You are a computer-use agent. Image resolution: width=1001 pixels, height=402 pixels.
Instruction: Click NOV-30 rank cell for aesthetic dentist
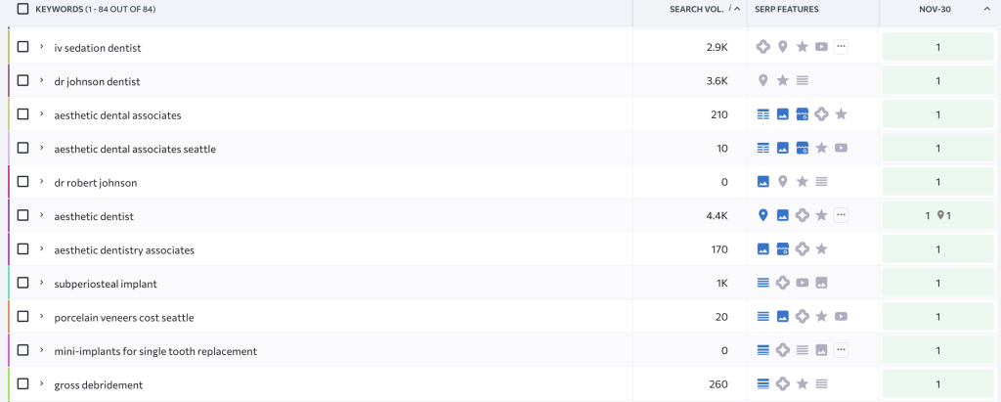coord(937,215)
